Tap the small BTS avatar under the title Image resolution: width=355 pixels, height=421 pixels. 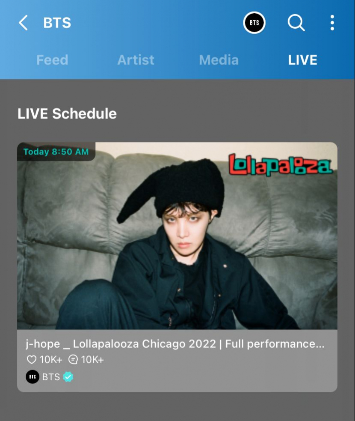click(33, 377)
